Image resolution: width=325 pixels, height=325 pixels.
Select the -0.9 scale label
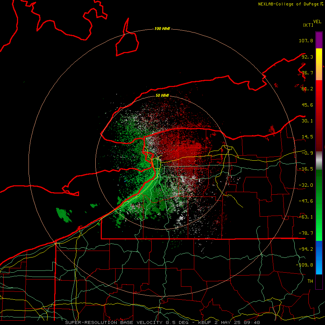coord(307,153)
